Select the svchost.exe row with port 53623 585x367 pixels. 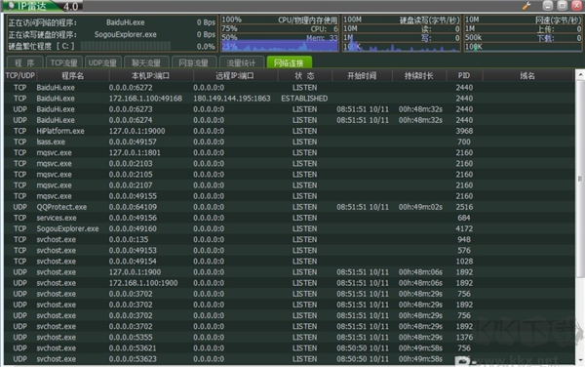tap(290, 358)
